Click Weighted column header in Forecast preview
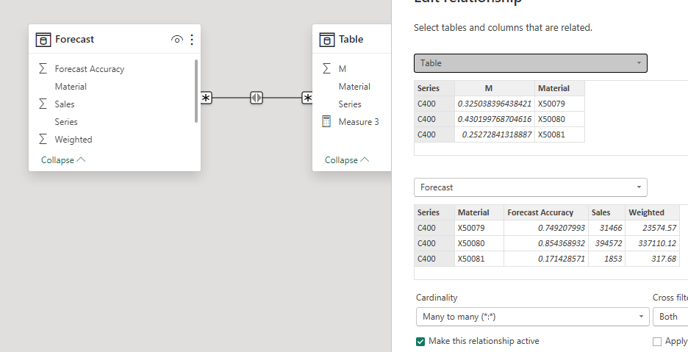The image size is (688, 352). (x=652, y=212)
